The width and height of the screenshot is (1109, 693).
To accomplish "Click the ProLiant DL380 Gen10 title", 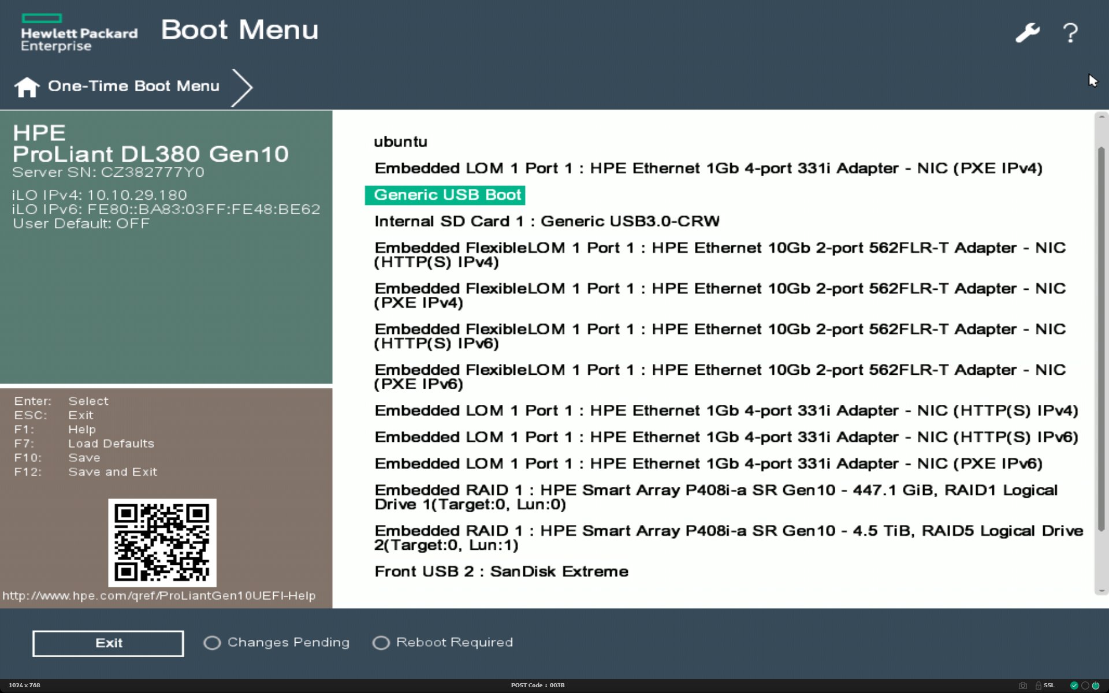I will (x=150, y=154).
